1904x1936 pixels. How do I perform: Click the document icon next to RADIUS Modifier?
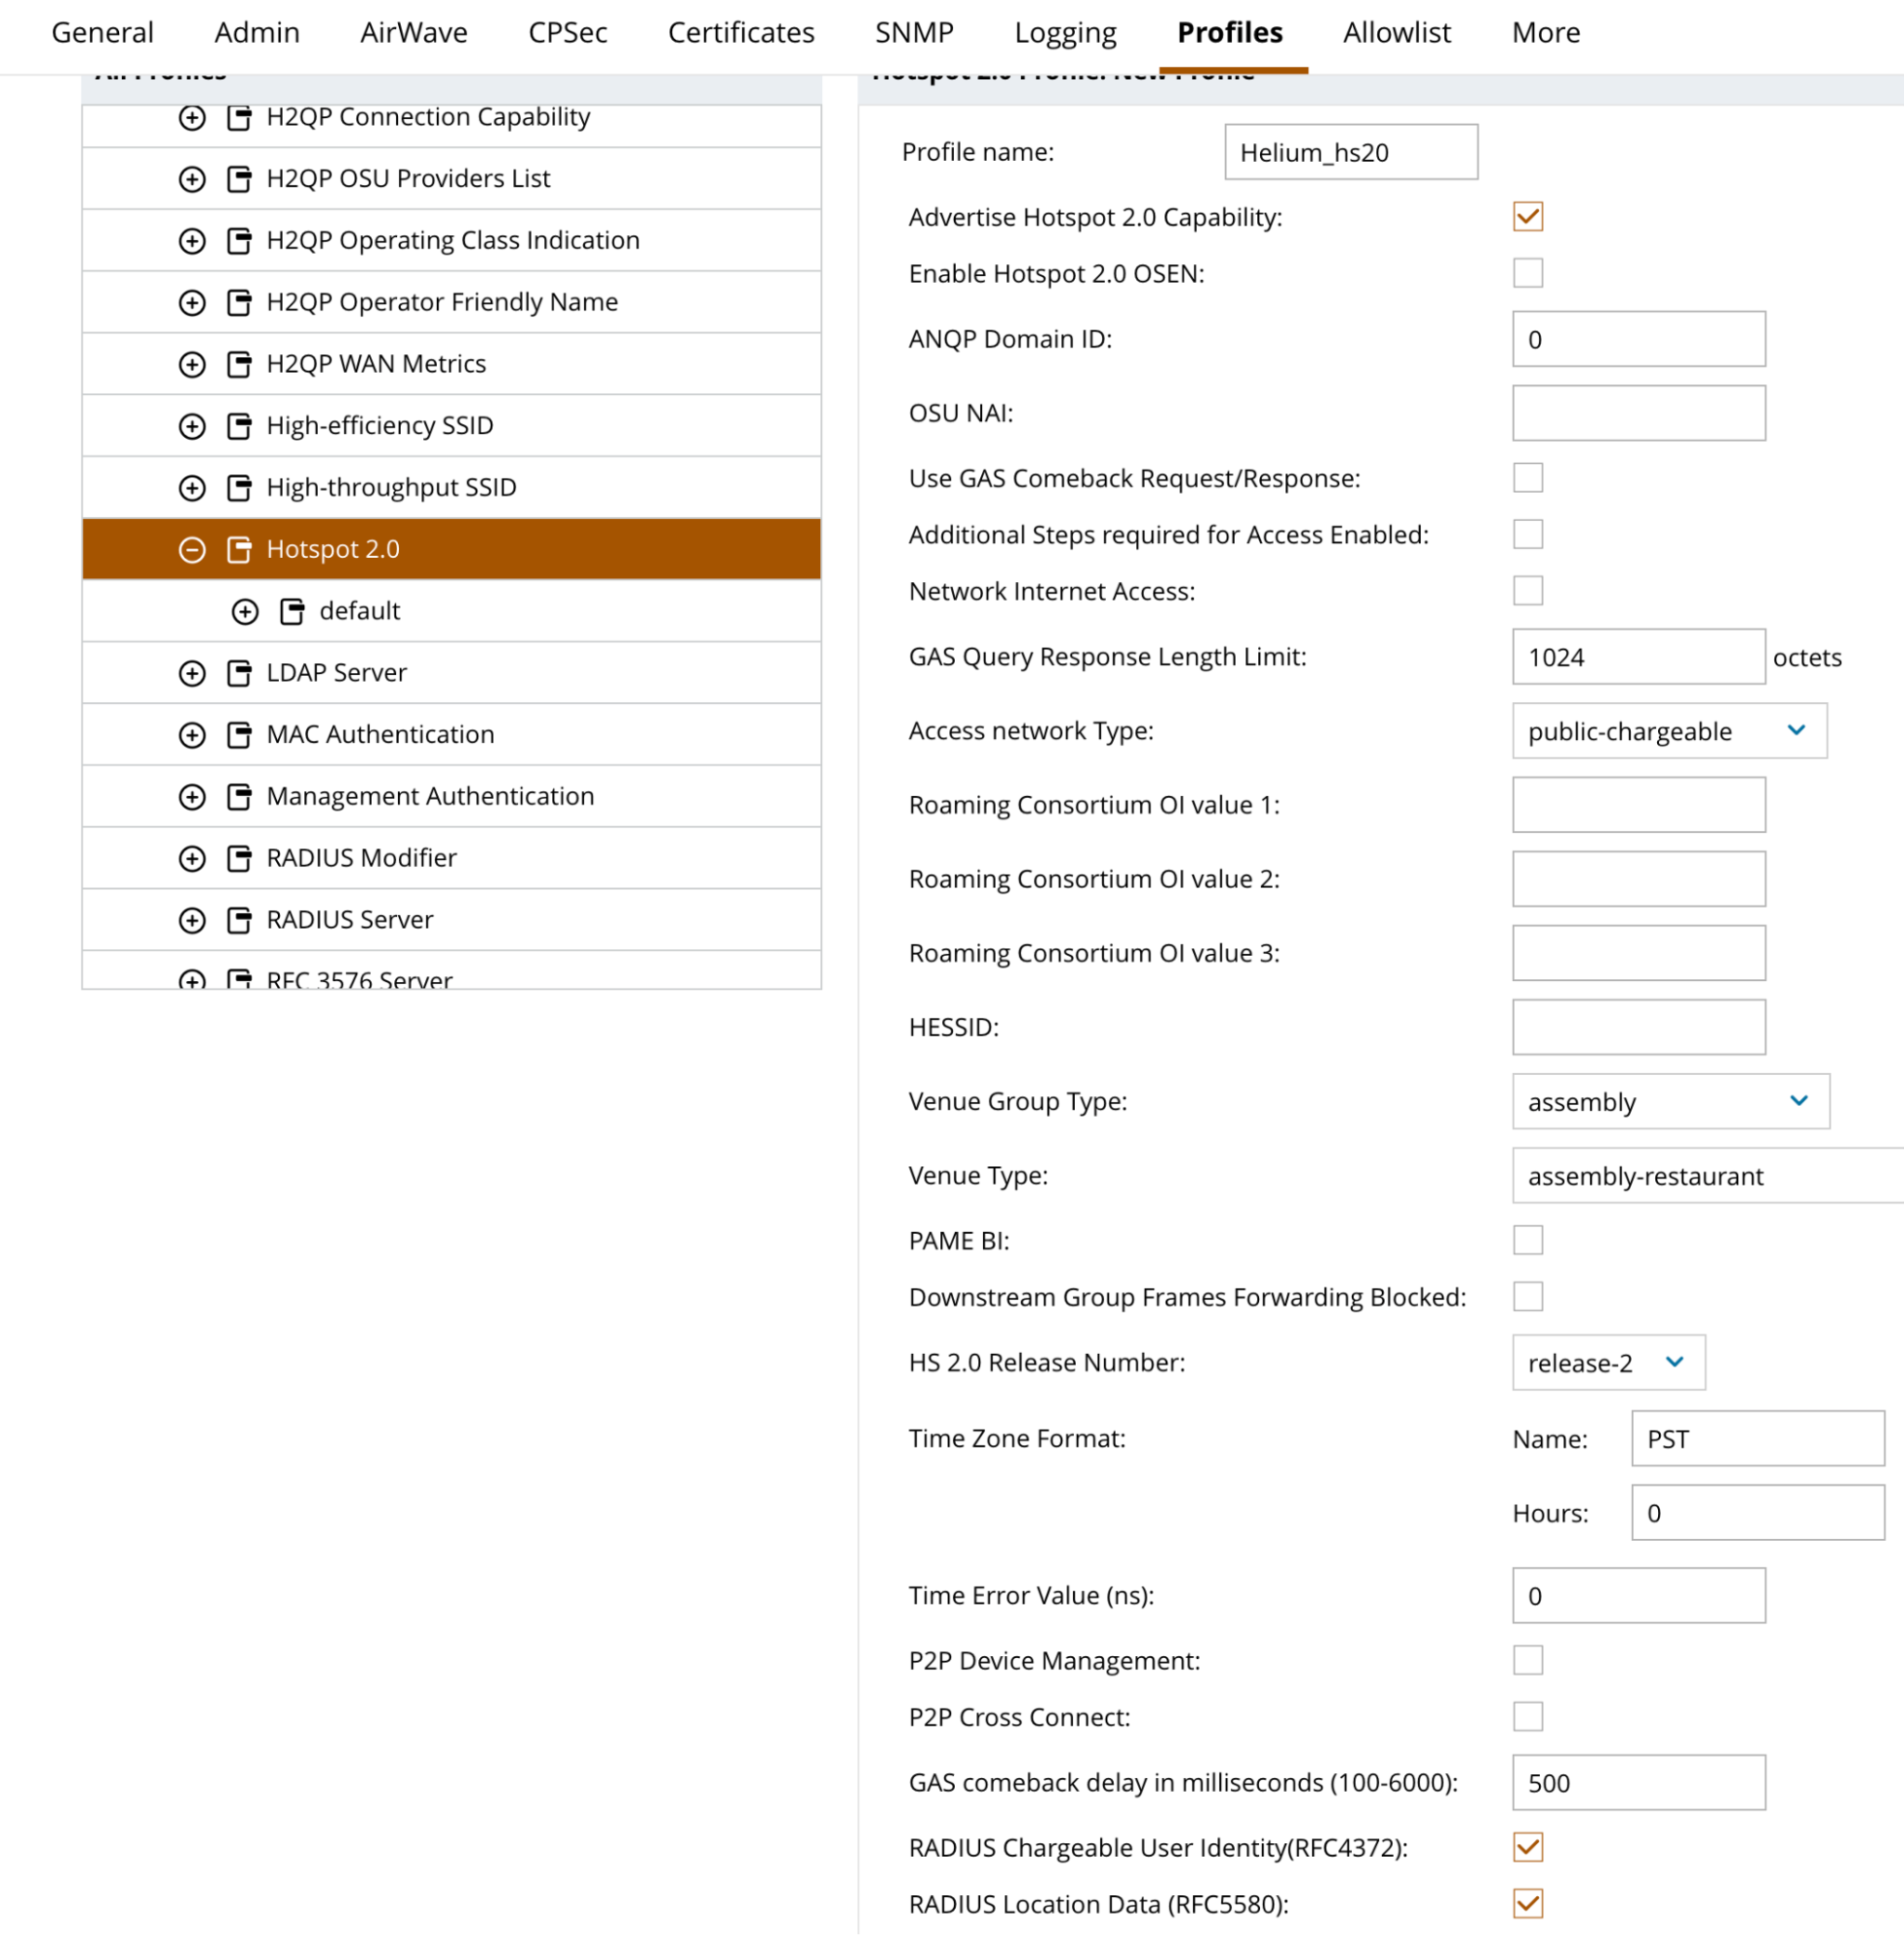tap(239, 858)
